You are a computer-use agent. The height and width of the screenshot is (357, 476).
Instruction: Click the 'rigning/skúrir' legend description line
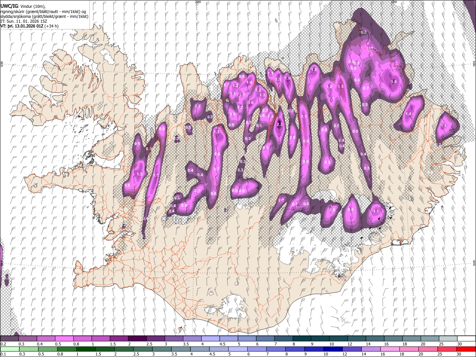43,11
